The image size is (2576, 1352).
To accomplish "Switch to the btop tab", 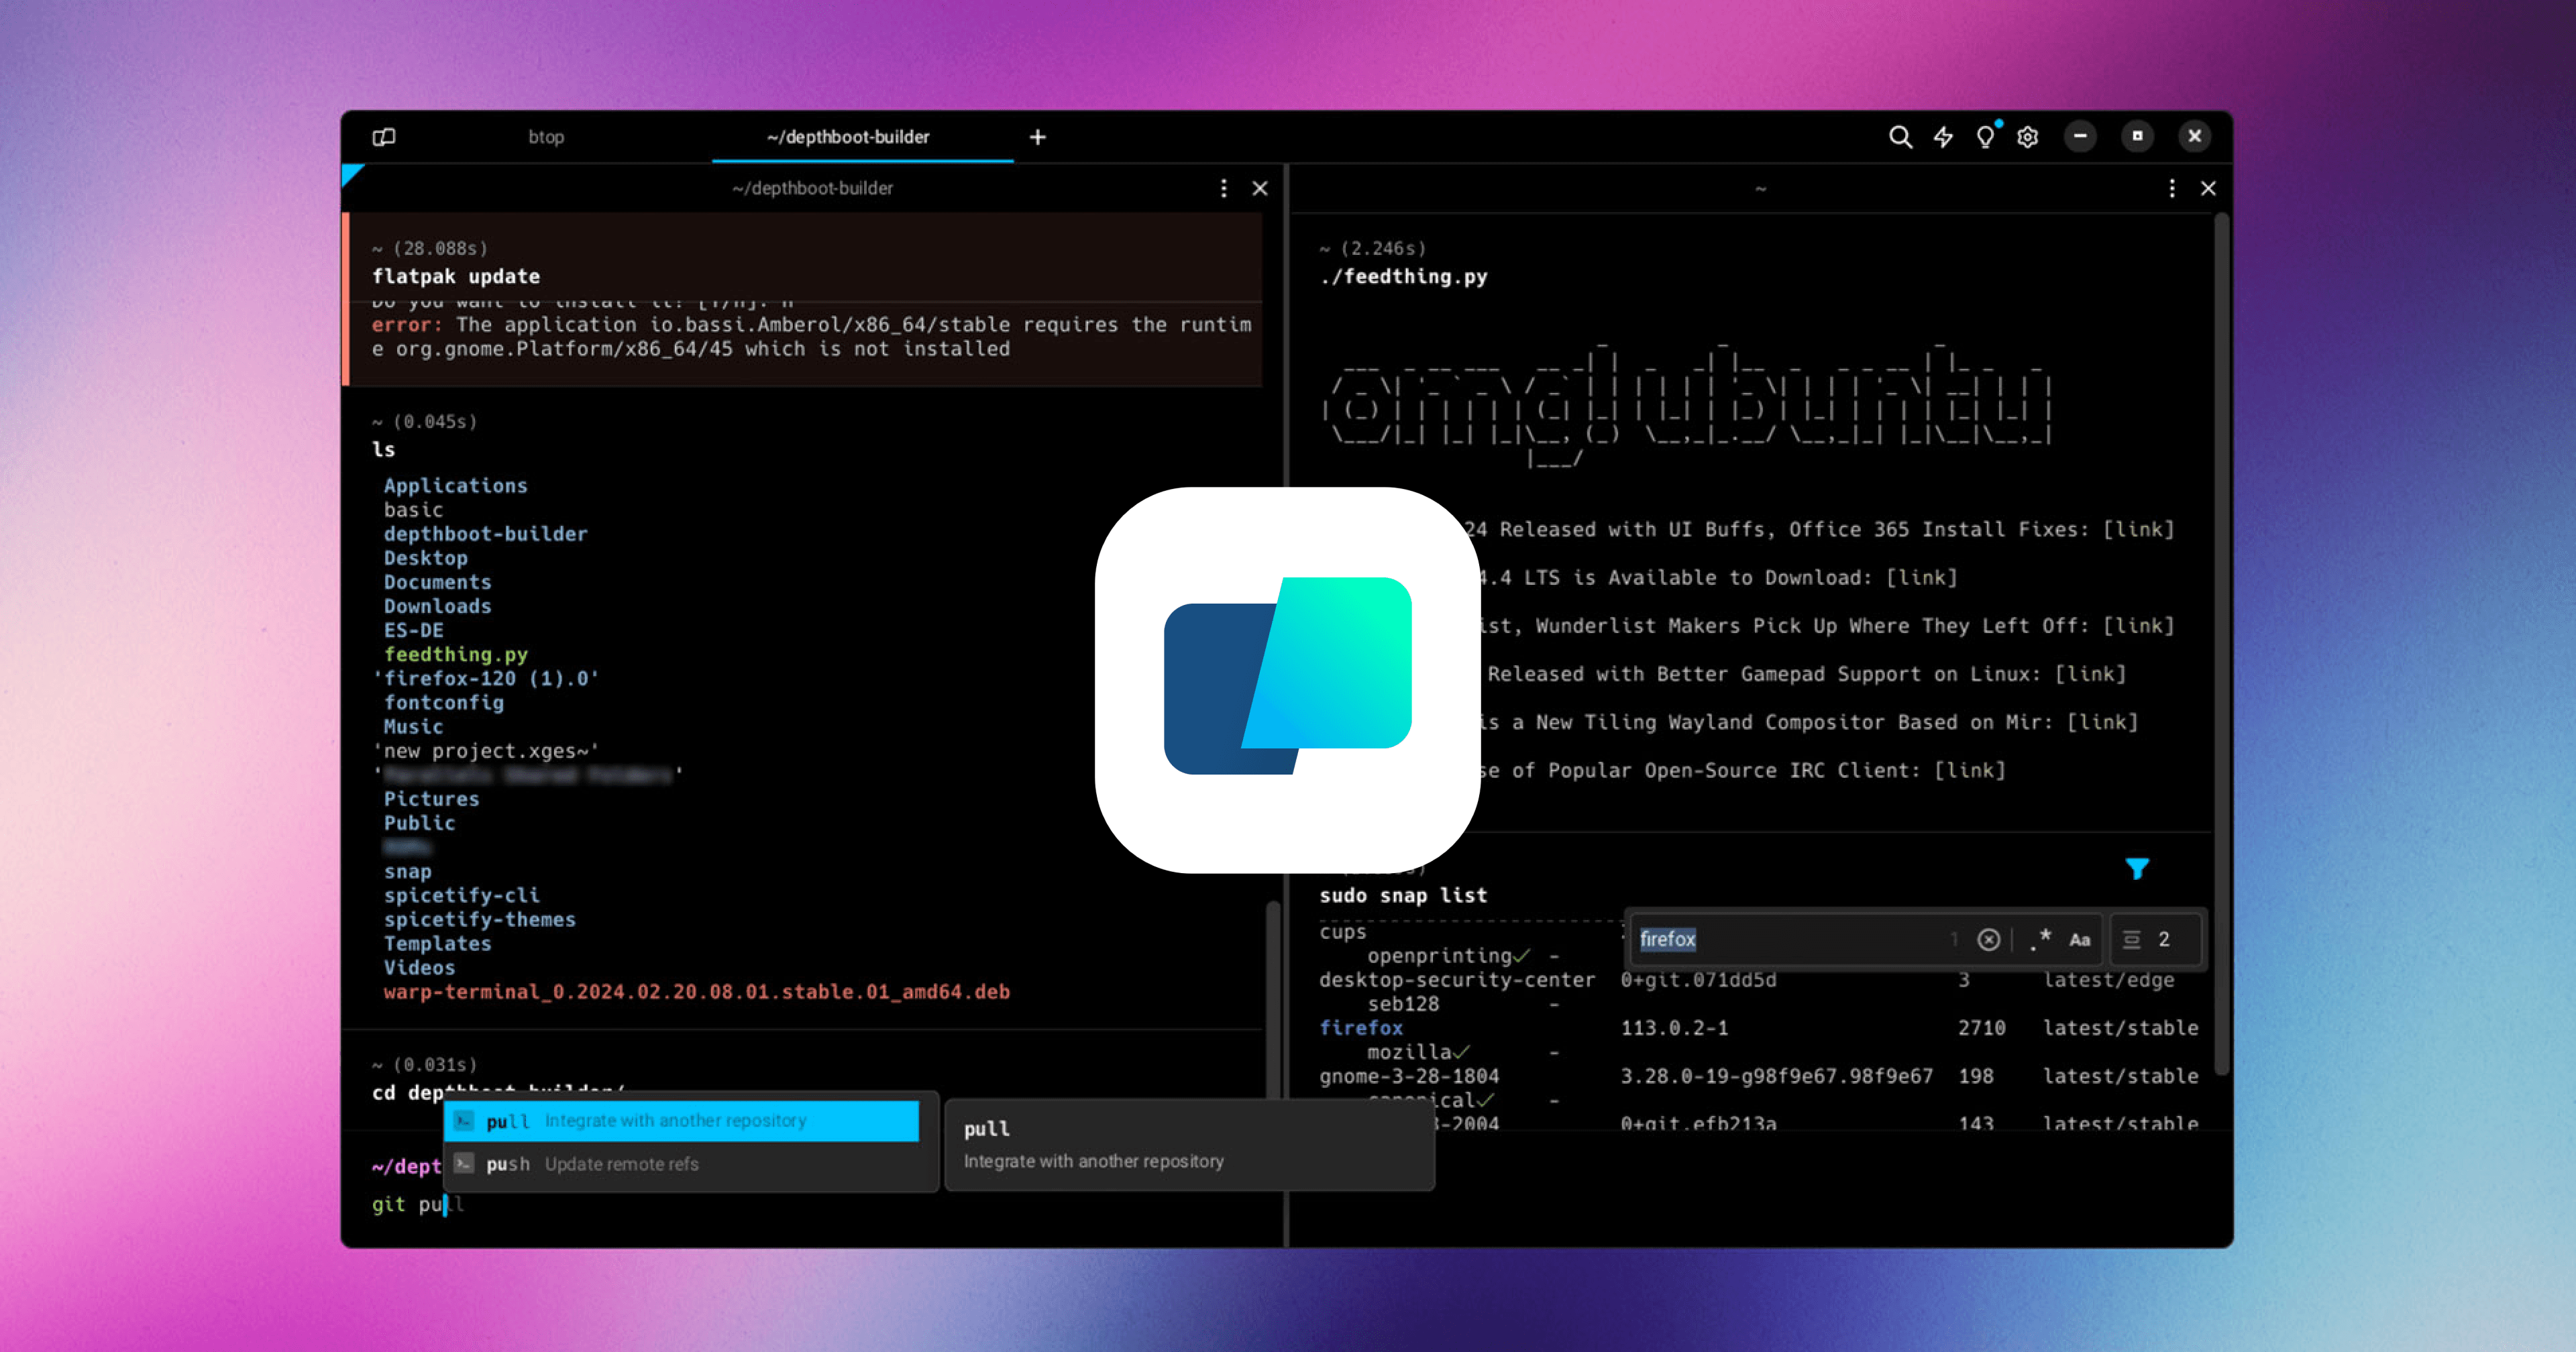I will (x=546, y=137).
